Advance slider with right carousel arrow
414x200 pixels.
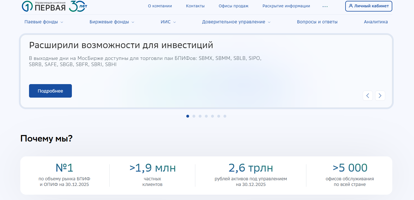click(x=380, y=96)
